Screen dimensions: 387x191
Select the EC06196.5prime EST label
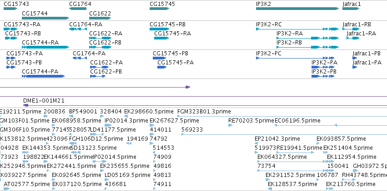coord(298,121)
